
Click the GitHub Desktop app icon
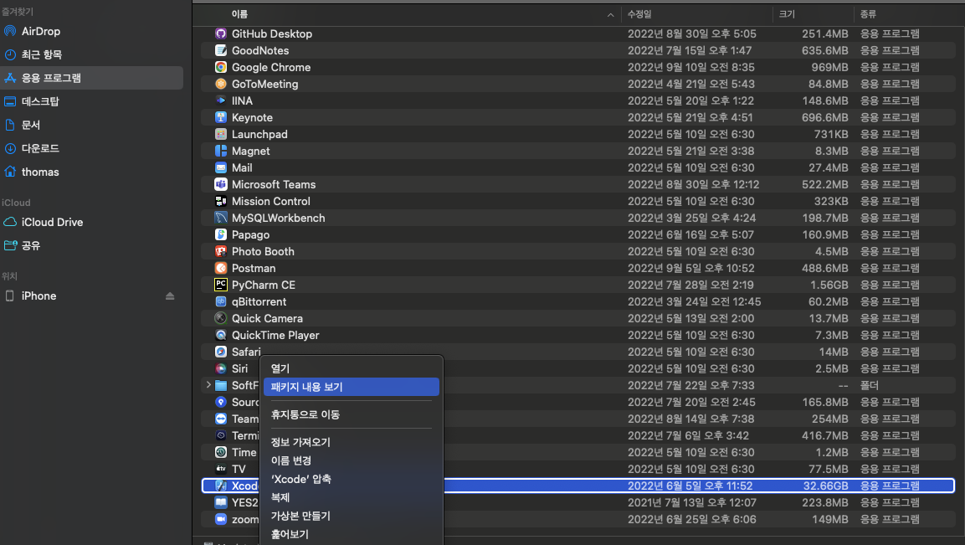(221, 33)
